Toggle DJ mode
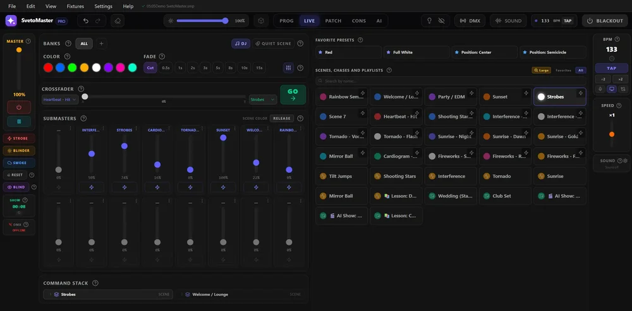 tap(241, 44)
